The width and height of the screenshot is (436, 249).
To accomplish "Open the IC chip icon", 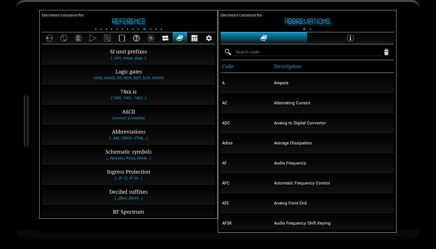I will (x=122, y=38).
